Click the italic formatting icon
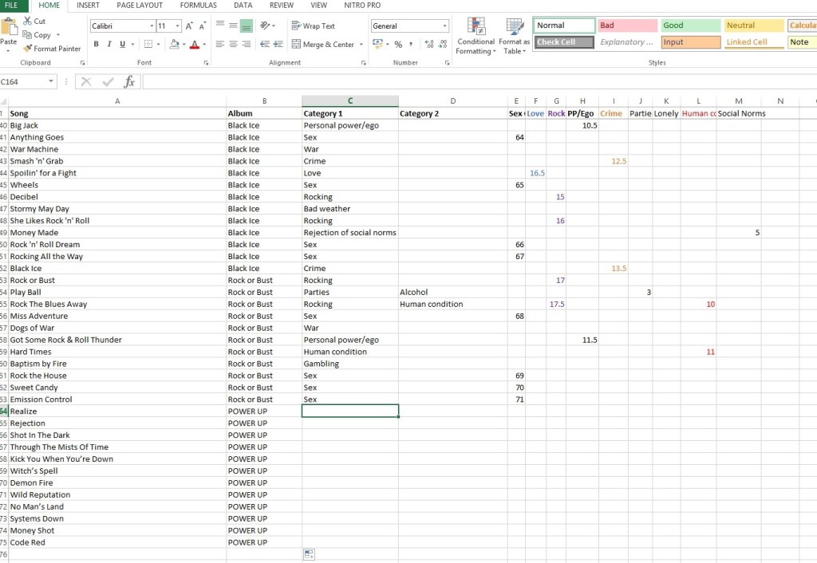The width and height of the screenshot is (817, 563). coord(109,45)
